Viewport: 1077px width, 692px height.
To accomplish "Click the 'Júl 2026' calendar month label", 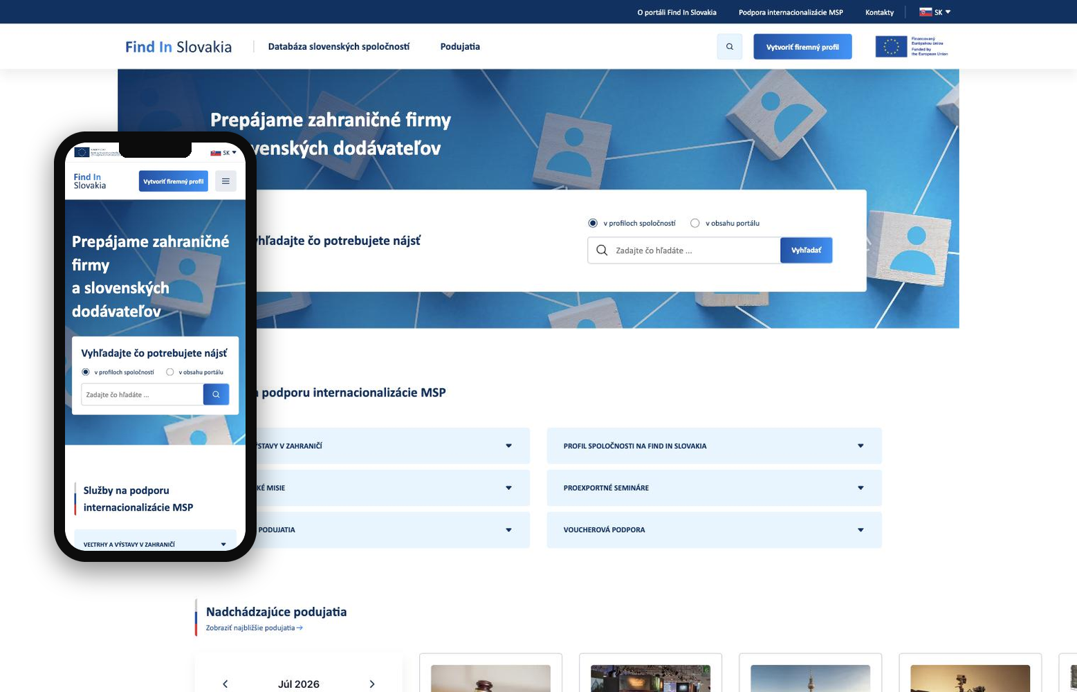I will click(x=299, y=684).
